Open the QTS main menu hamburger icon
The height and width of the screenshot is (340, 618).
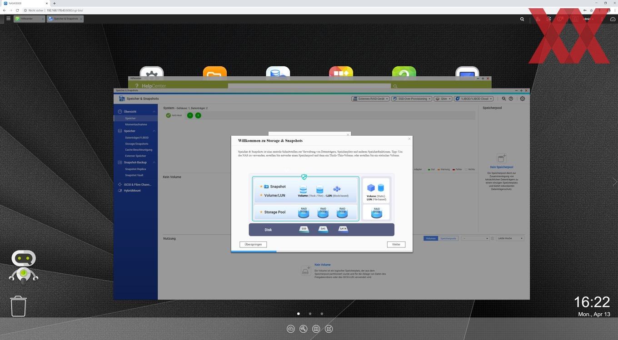pyautogui.click(x=8, y=19)
